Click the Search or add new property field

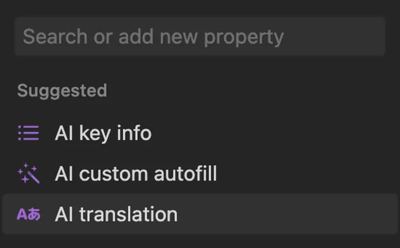pos(199,37)
